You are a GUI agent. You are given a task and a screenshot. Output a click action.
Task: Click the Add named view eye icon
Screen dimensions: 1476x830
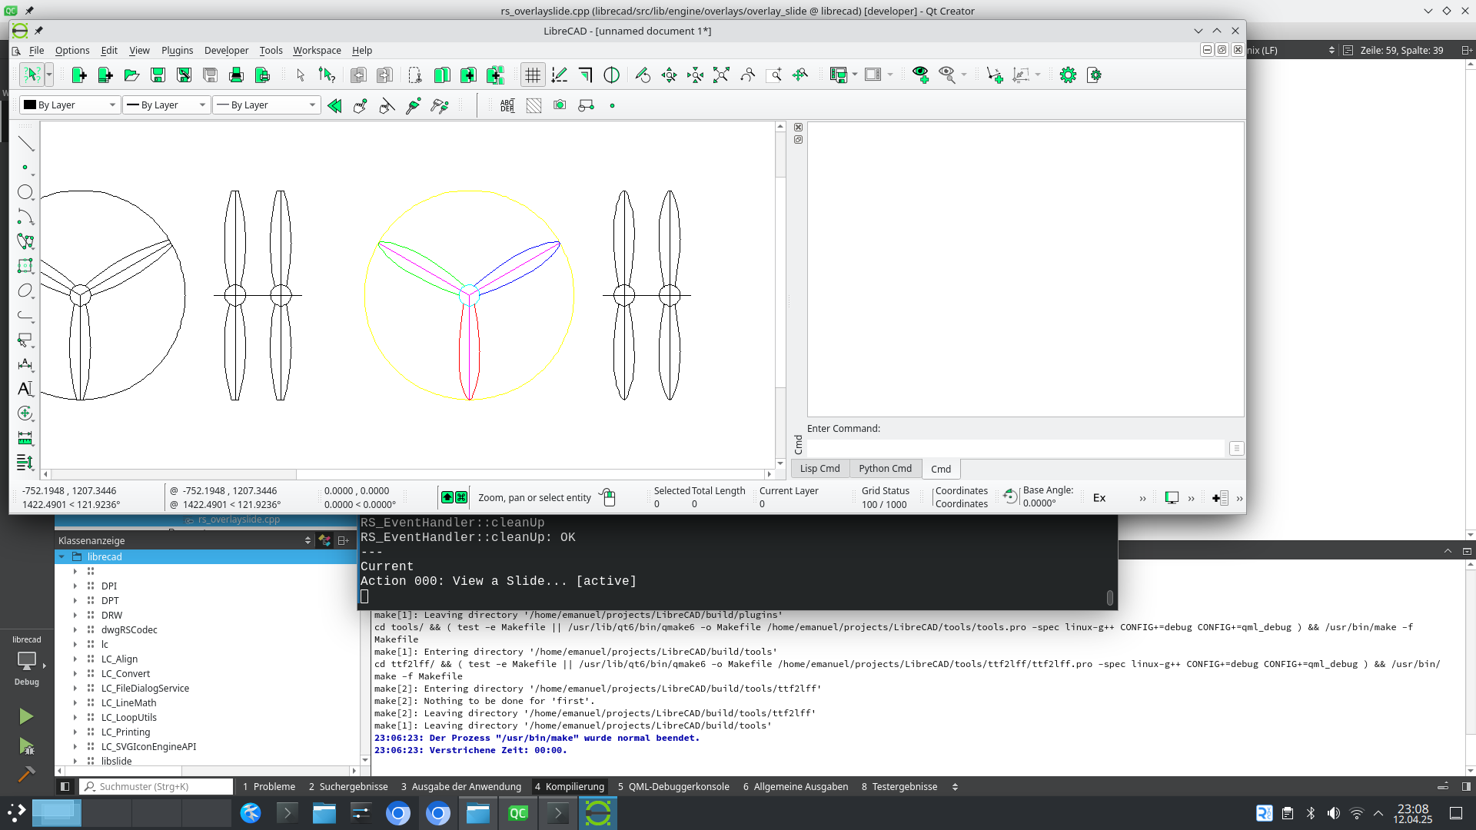coord(920,75)
